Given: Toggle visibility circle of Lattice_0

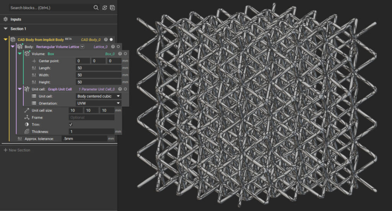Looking at the screenshot, I should tap(118, 47).
